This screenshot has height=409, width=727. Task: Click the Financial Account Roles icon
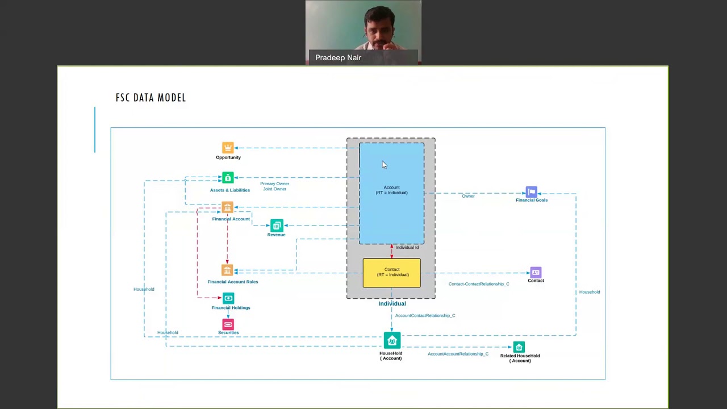click(x=228, y=270)
